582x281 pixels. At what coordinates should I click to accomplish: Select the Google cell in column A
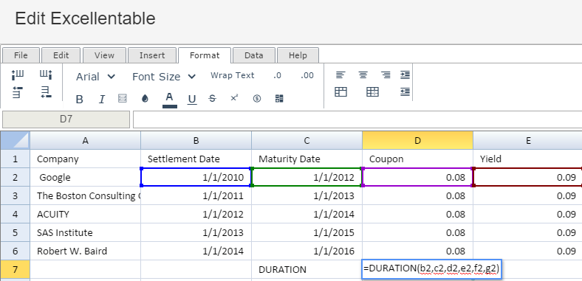pos(86,177)
